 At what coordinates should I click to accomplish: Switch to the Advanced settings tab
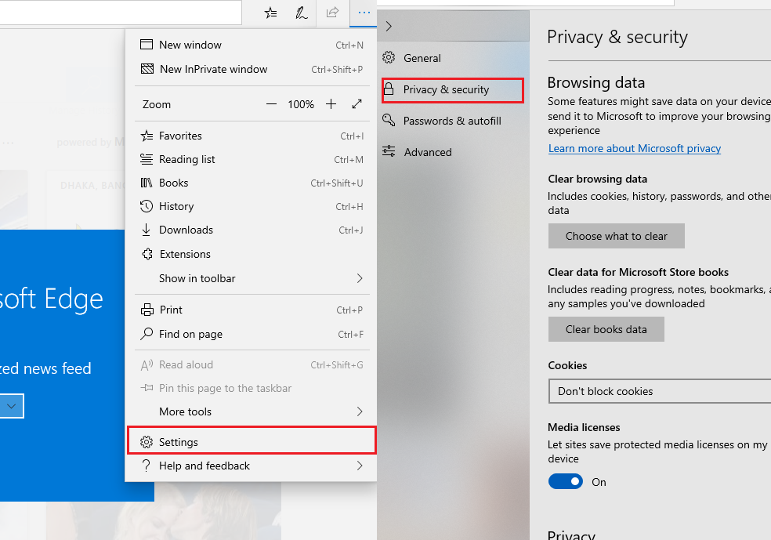pyautogui.click(x=453, y=152)
